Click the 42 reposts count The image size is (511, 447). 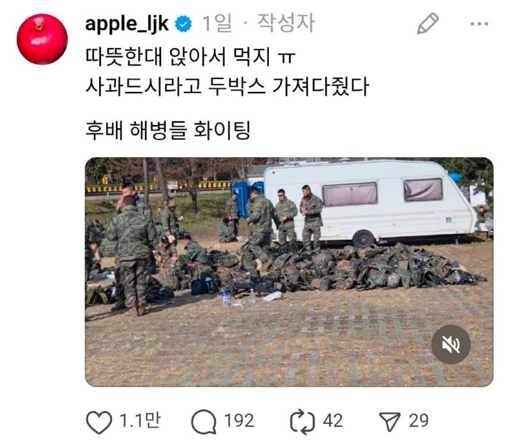[x=333, y=420]
